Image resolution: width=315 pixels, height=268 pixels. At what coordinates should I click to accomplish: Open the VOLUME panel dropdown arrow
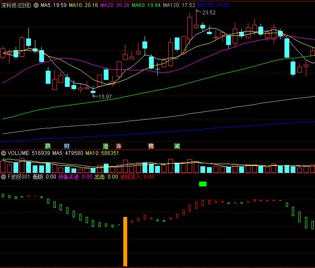3,153
